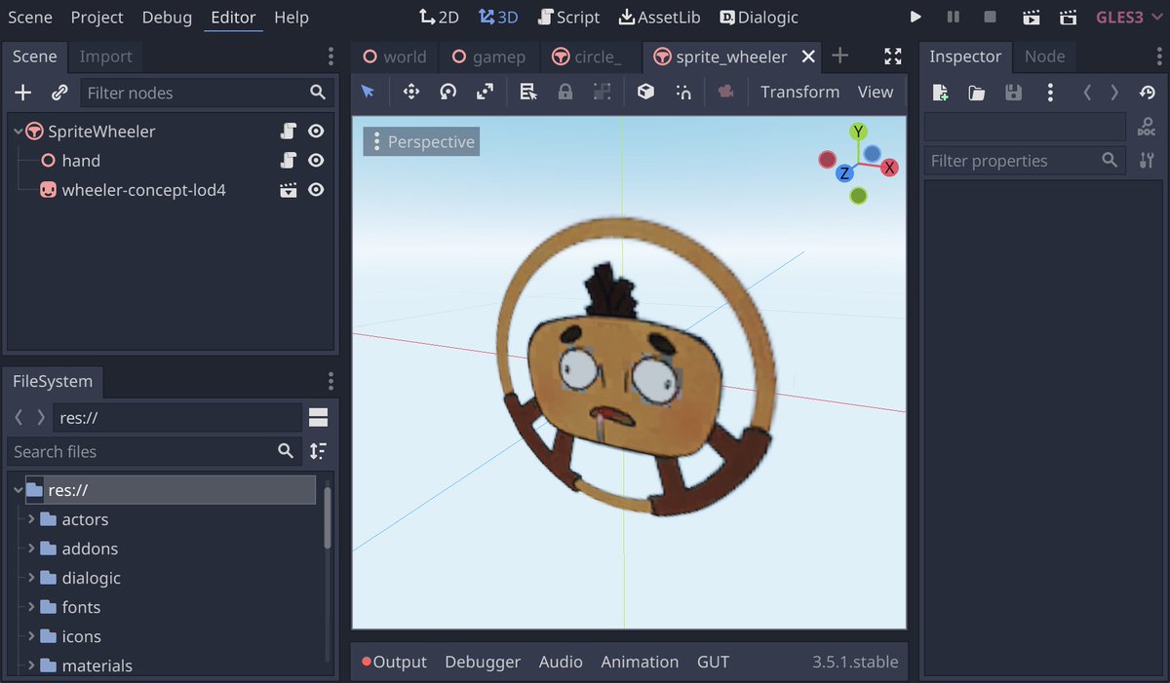This screenshot has width=1170, height=683.
Task: Click the search icon in Filter nodes
Action: 318,93
